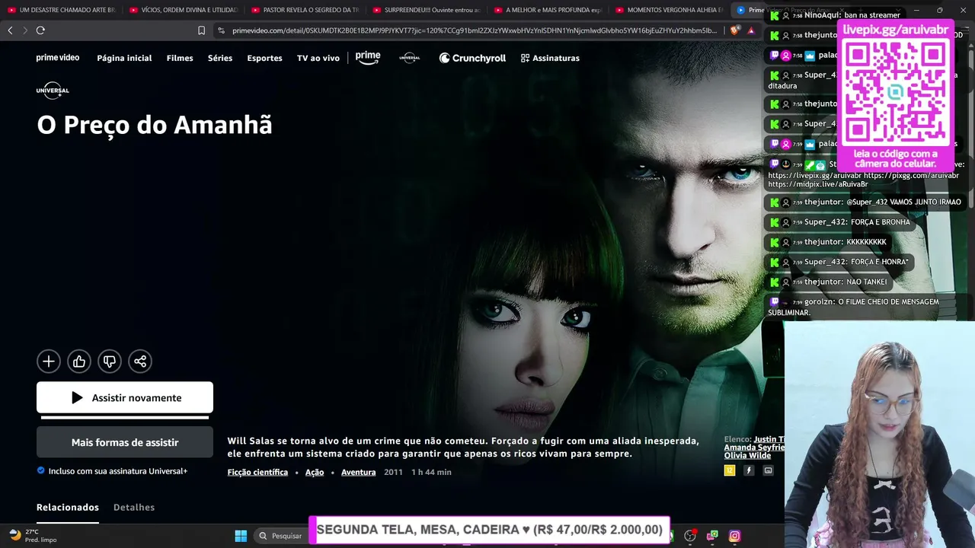Viewport: 975px width, 548px height.
Task: Click the movie title O Preço do Amanhã
Action: [x=155, y=125]
